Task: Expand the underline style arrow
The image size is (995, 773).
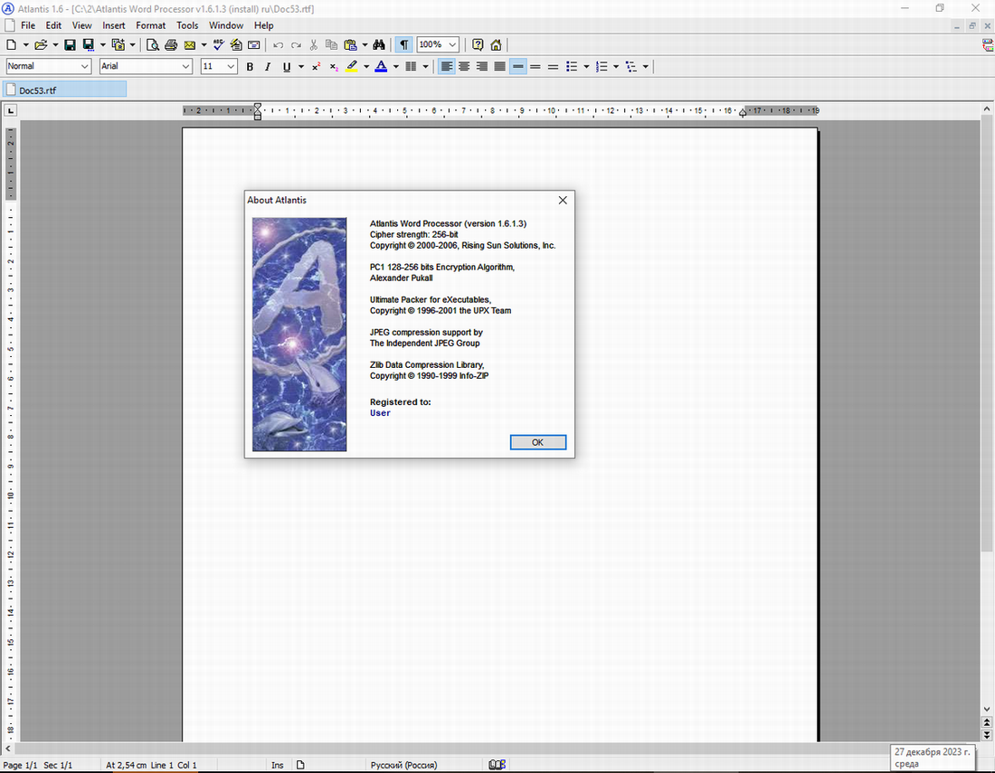Action: [x=301, y=67]
